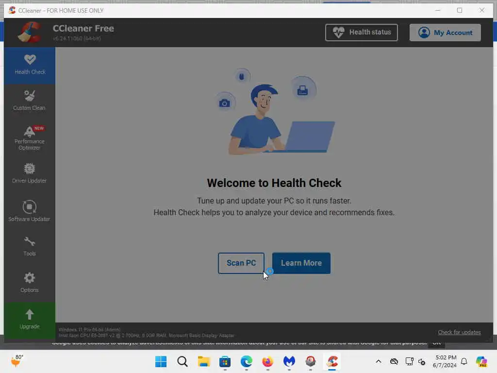Open Custom Clean in sidebar

pyautogui.click(x=30, y=101)
